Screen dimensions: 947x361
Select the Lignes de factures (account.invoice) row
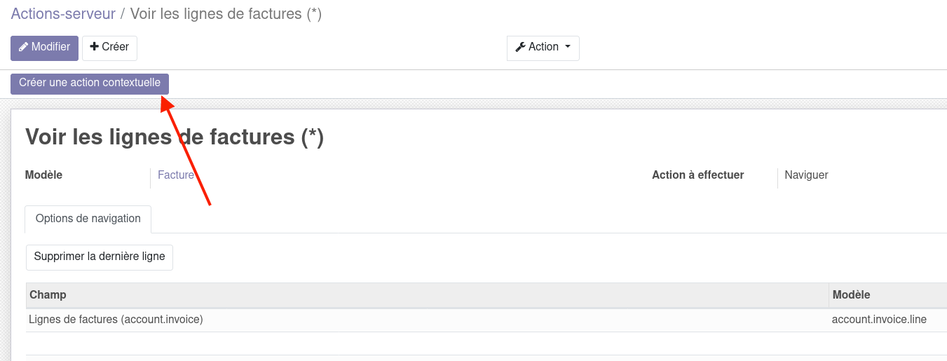(x=116, y=320)
